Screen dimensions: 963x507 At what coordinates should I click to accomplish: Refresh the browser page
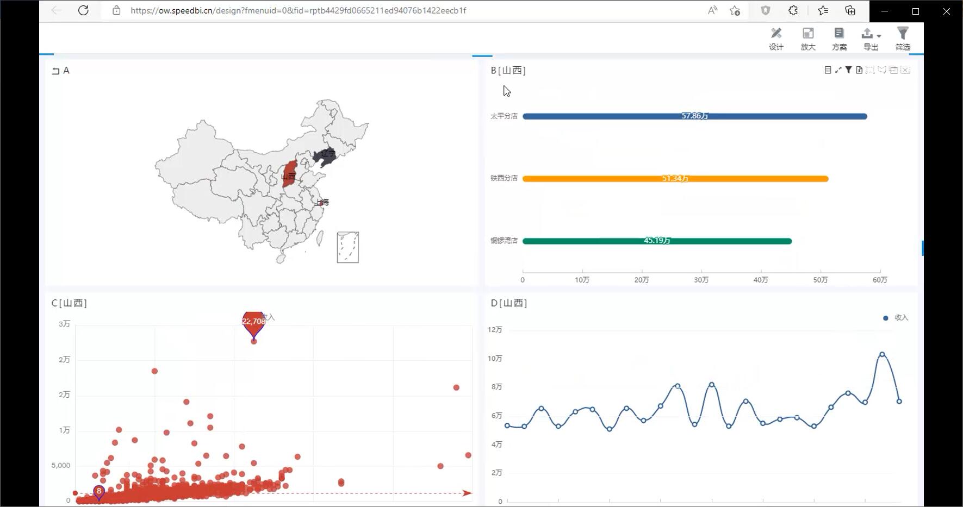coord(83,10)
